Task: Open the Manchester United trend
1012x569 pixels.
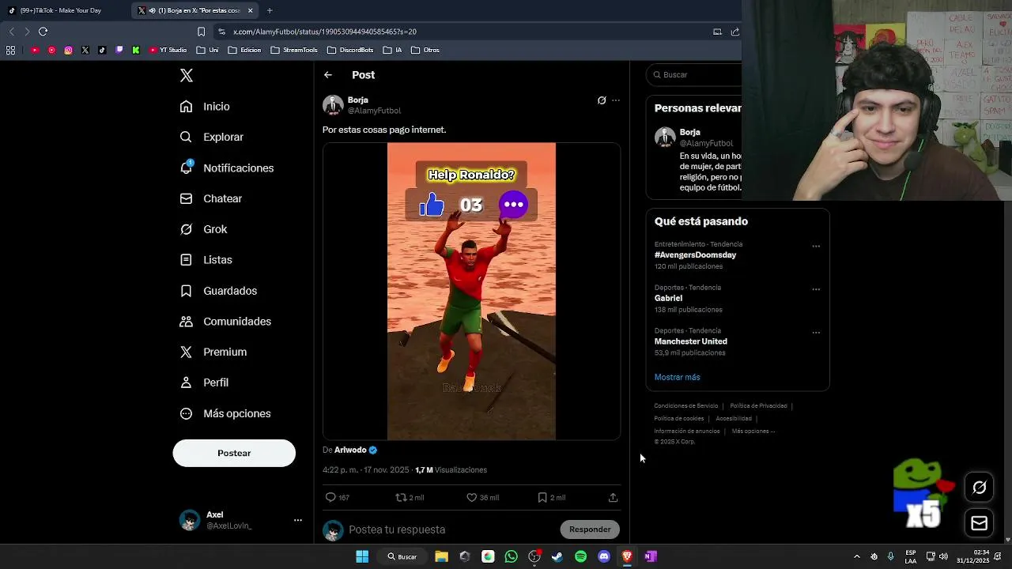Action: point(690,341)
